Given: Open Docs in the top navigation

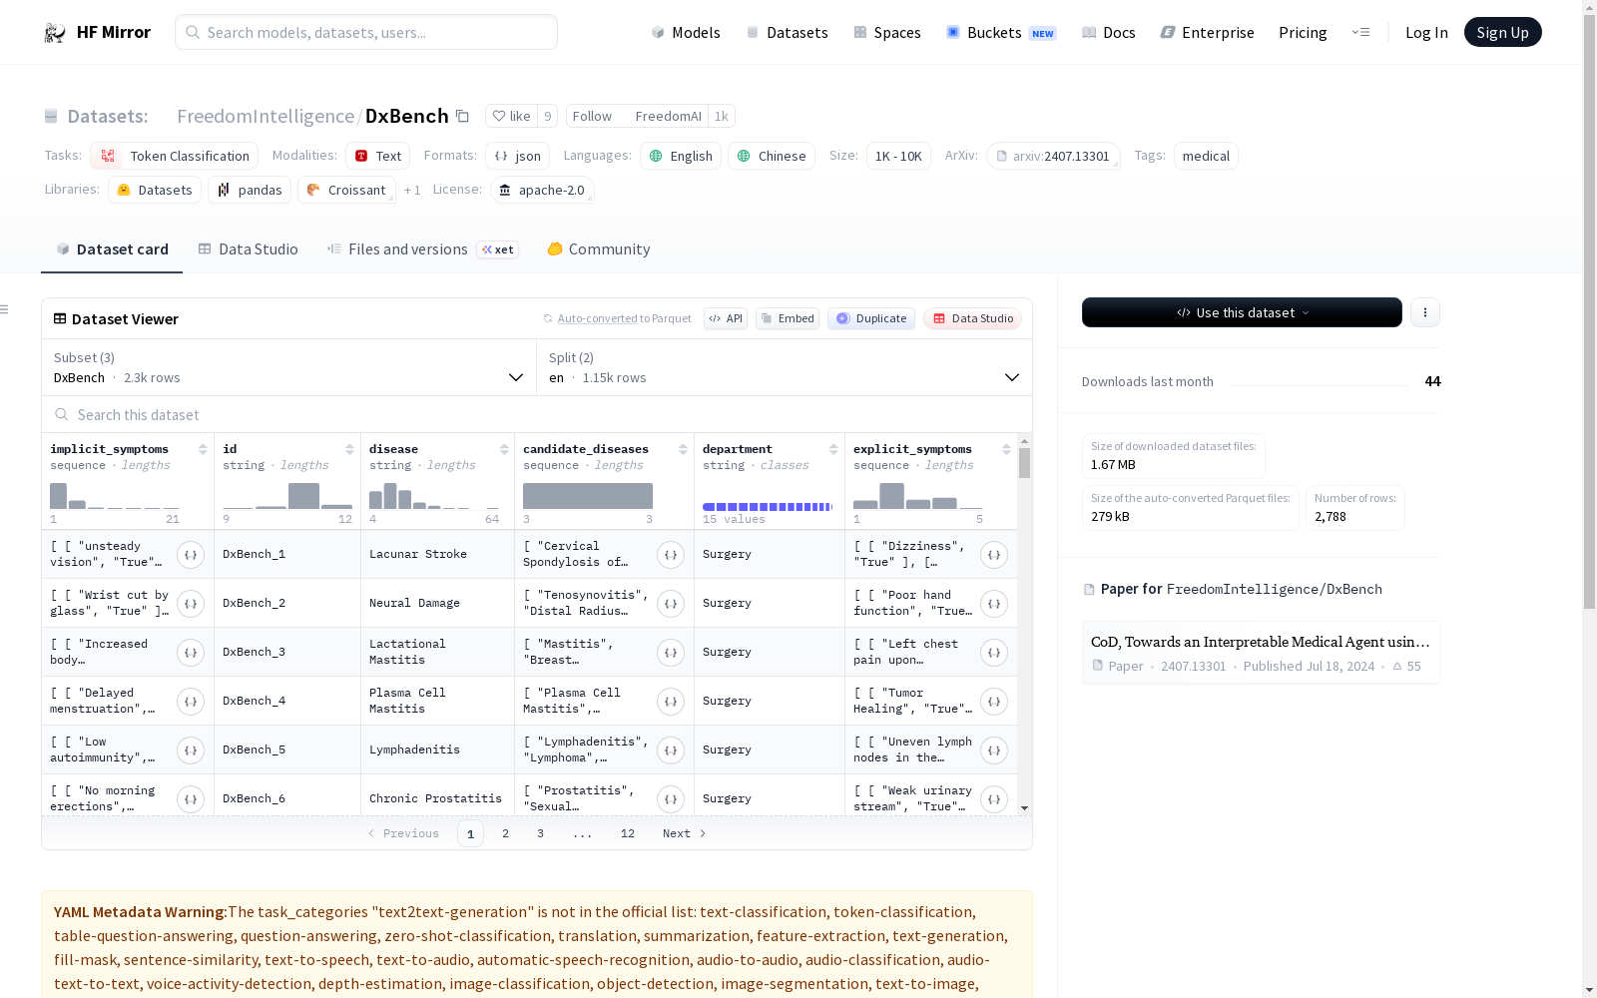Looking at the screenshot, I should click(x=1109, y=33).
